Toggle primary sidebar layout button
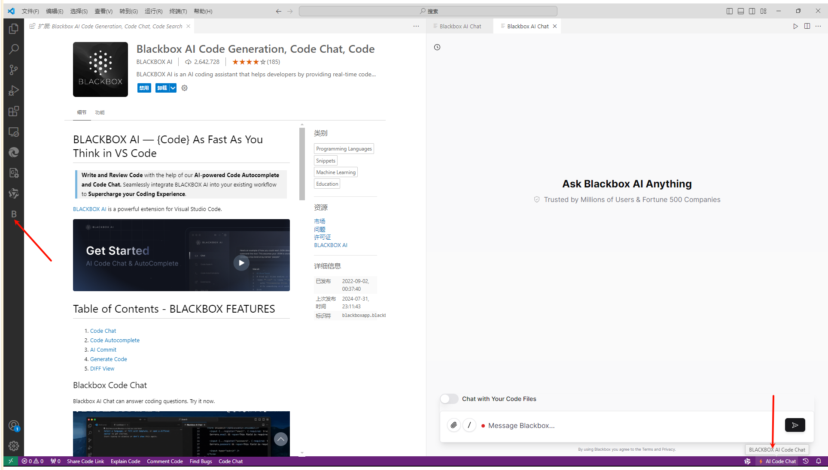 coord(729,11)
